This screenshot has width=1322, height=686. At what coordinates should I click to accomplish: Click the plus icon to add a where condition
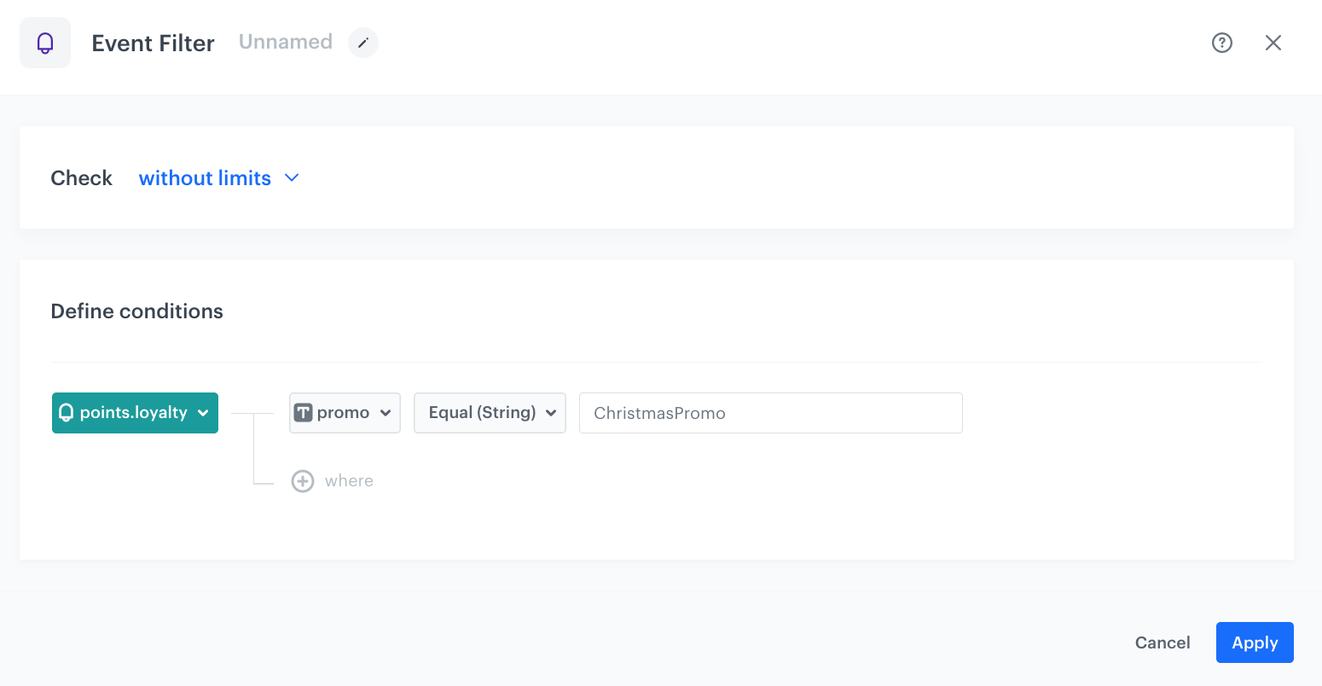(303, 480)
